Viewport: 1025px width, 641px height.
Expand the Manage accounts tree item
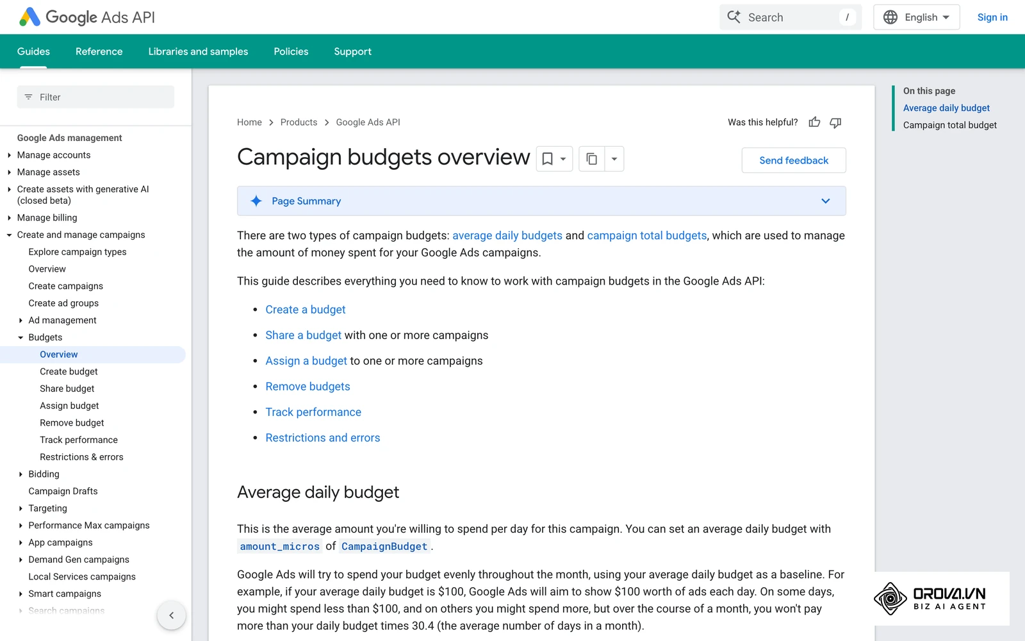tap(9, 155)
